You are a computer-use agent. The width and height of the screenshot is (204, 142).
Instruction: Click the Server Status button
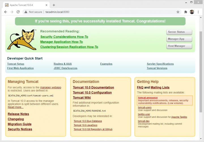tap(179, 32)
